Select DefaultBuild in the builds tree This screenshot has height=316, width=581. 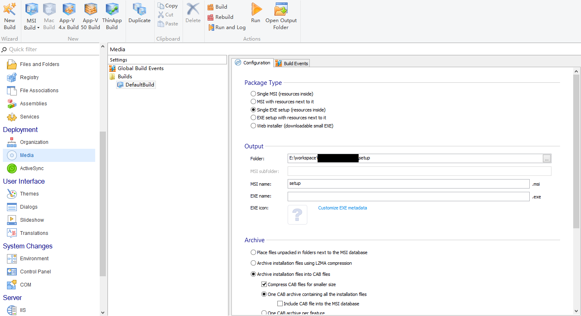(140, 85)
